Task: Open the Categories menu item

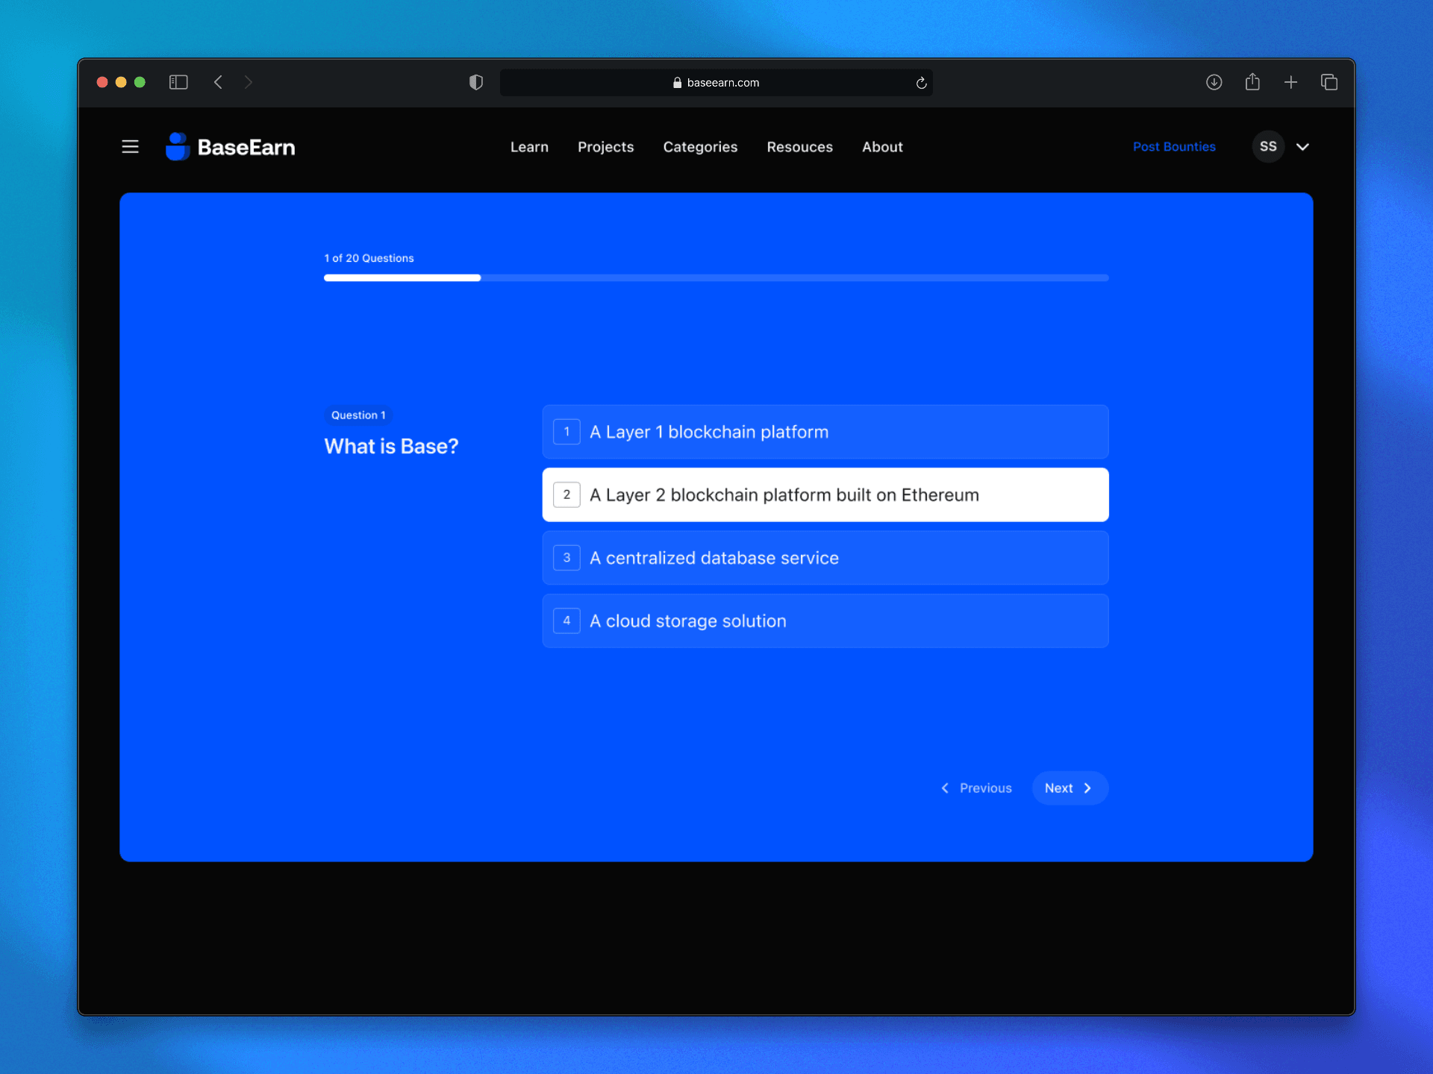Action: (x=699, y=147)
